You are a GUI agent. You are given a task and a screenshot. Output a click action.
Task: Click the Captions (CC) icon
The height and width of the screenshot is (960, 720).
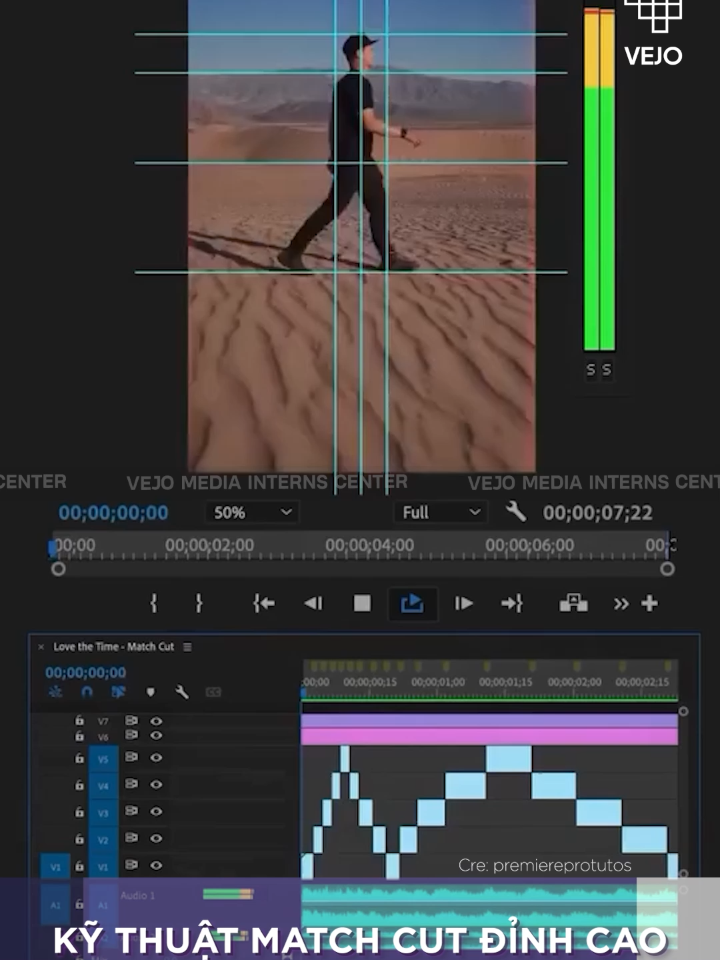click(213, 692)
